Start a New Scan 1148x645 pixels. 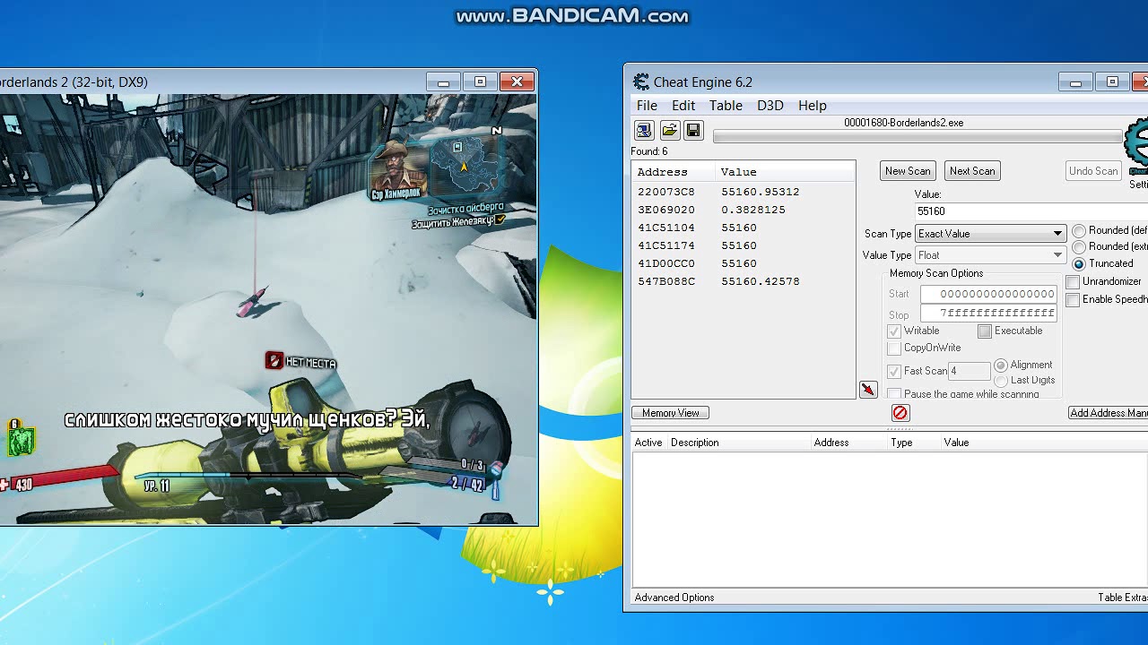tap(908, 171)
